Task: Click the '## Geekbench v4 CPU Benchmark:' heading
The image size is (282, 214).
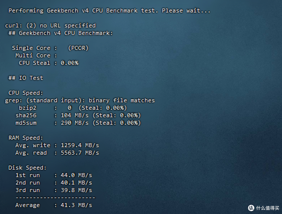Action: pos(60,33)
